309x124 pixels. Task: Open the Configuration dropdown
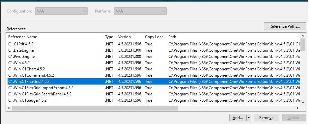tap(61, 11)
